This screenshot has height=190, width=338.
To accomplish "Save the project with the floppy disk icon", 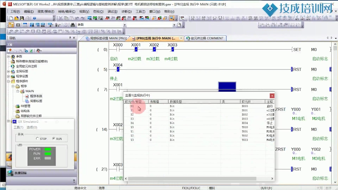I will [x=22, y=18].
